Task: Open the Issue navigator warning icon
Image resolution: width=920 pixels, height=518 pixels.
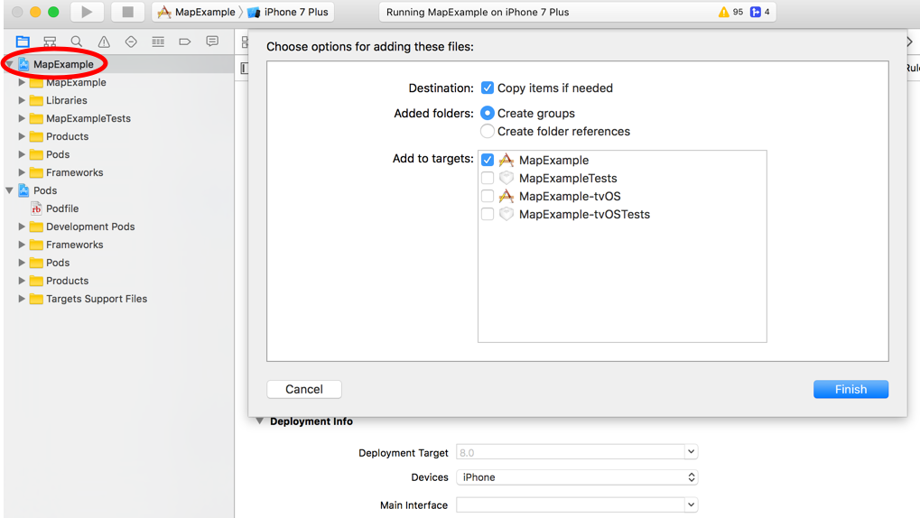Action: (x=104, y=42)
